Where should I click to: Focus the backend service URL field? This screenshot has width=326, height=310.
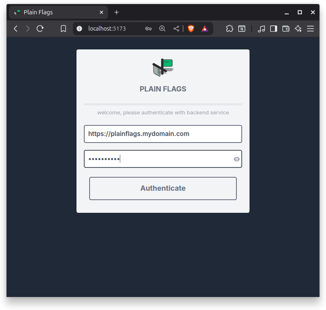click(163, 134)
